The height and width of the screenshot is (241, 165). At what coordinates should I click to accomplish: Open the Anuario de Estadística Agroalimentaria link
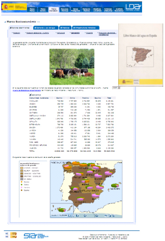(26, 90)
